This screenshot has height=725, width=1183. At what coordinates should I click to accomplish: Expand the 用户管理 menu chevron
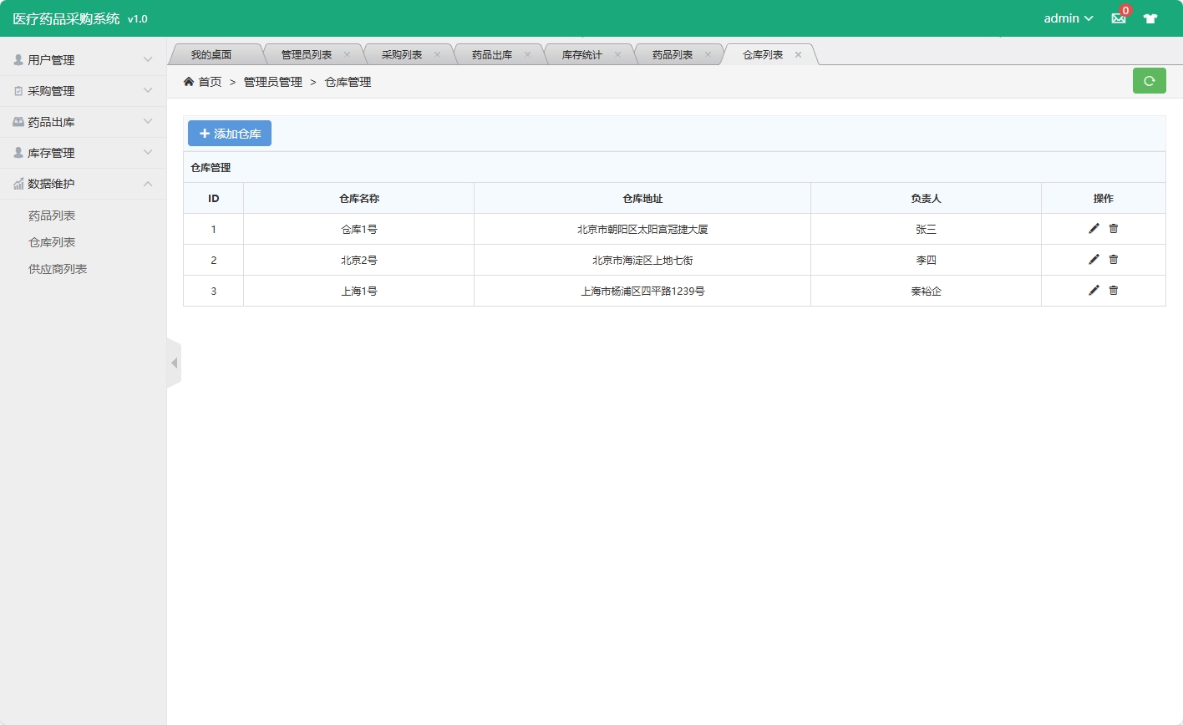(149, 59)
